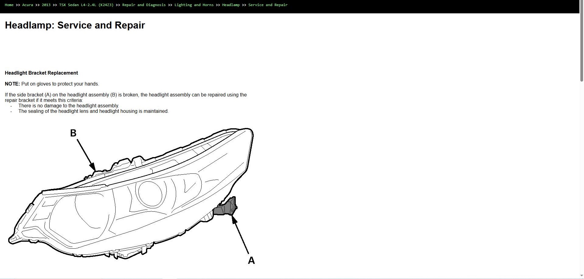Select the 2013 model year breadcrumb
584x279 pixels.
tap(46, 5)
